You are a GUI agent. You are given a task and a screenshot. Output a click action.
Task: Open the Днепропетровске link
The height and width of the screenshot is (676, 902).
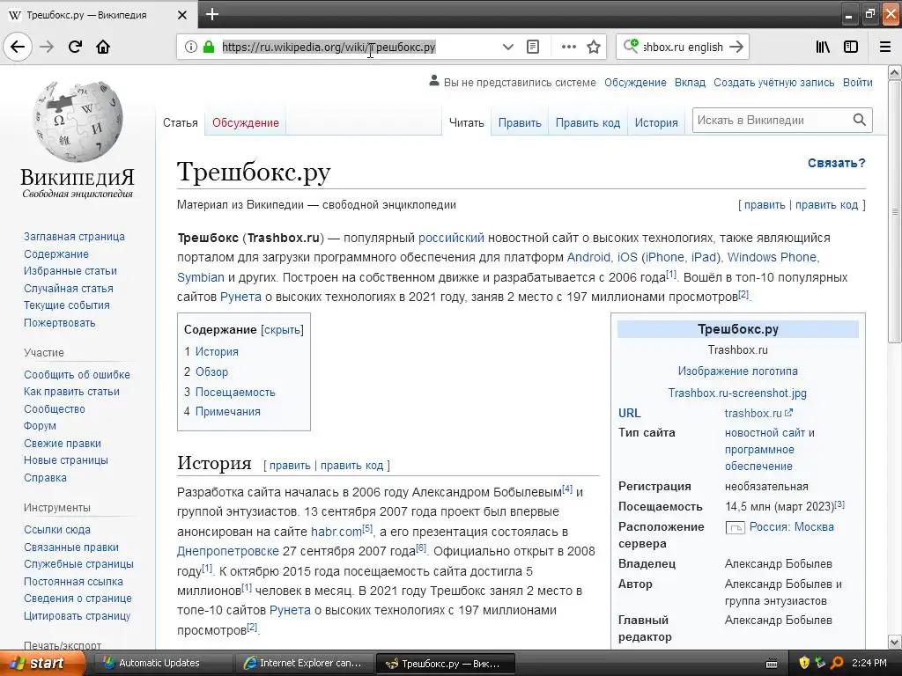228,551
